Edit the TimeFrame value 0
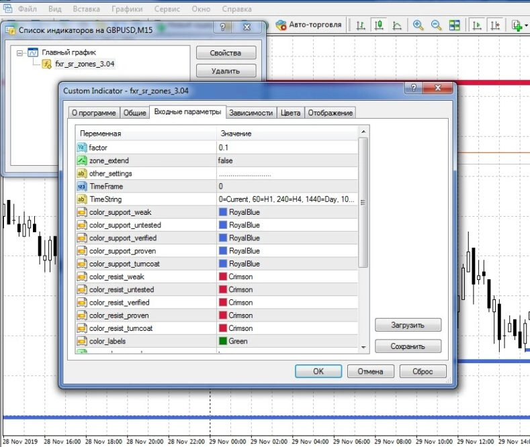 (287, 187)
